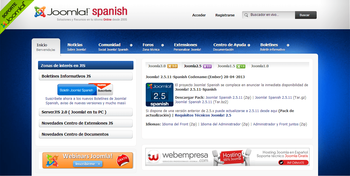
Task: Expand the Comunidad menu arrow
Action: [131, 45]
